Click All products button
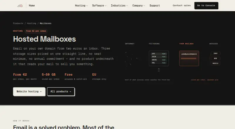Image resolution: width=235 pixels, height=129 pixels. [x=61, y=91]
